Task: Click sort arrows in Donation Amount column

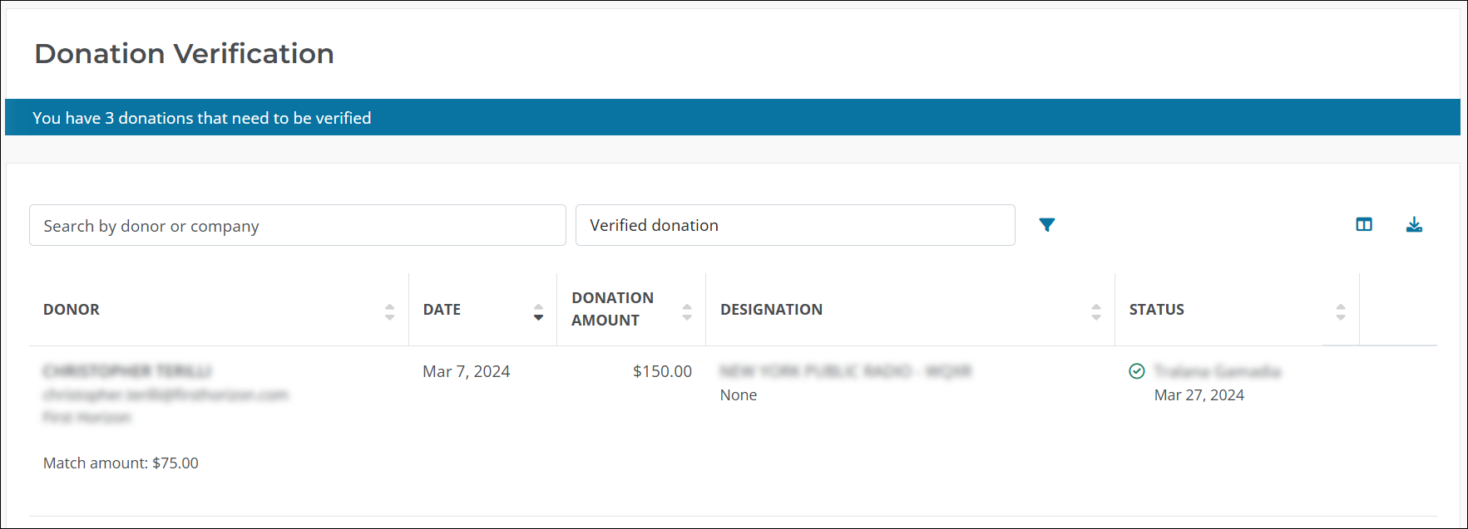Action: click(x=687, y=311)
